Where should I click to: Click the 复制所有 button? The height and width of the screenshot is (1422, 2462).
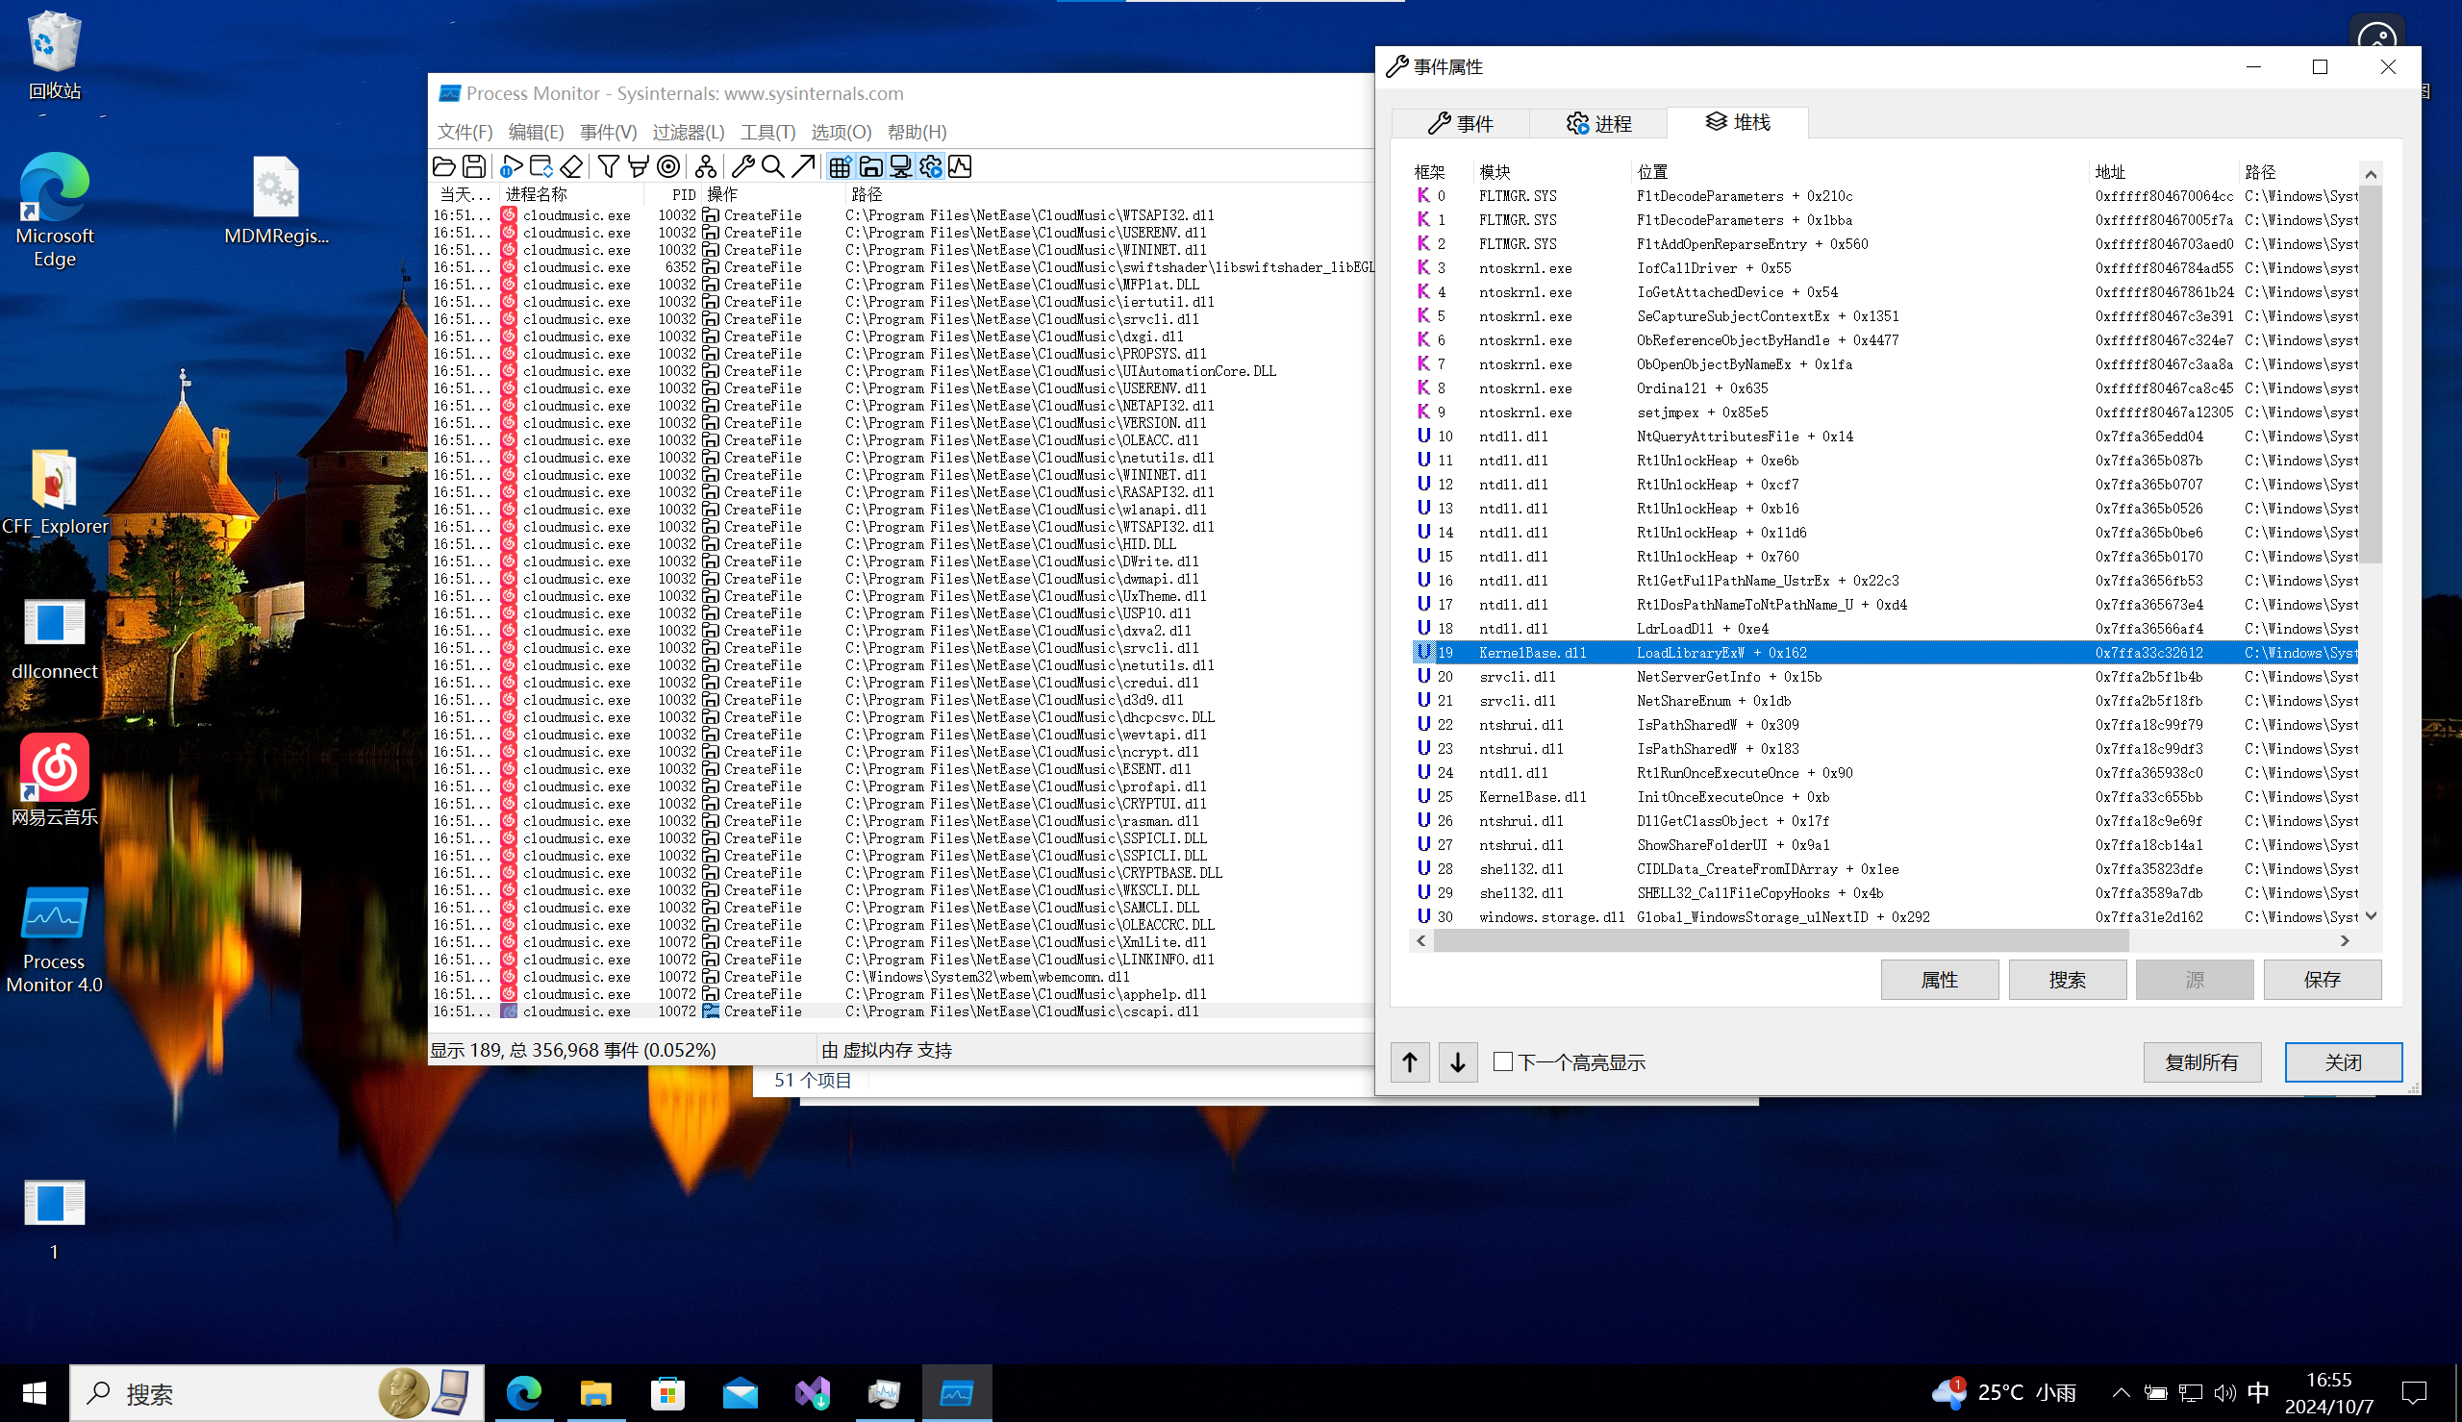2201,1061
